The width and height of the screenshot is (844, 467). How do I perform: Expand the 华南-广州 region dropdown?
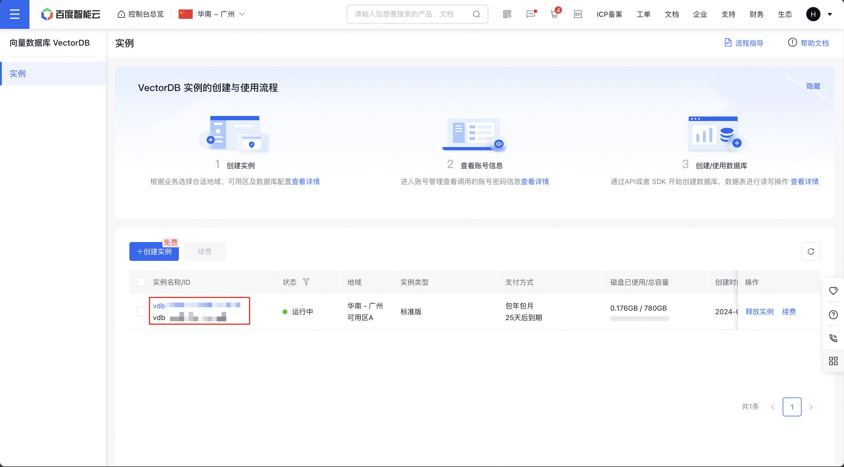(212, 14)
